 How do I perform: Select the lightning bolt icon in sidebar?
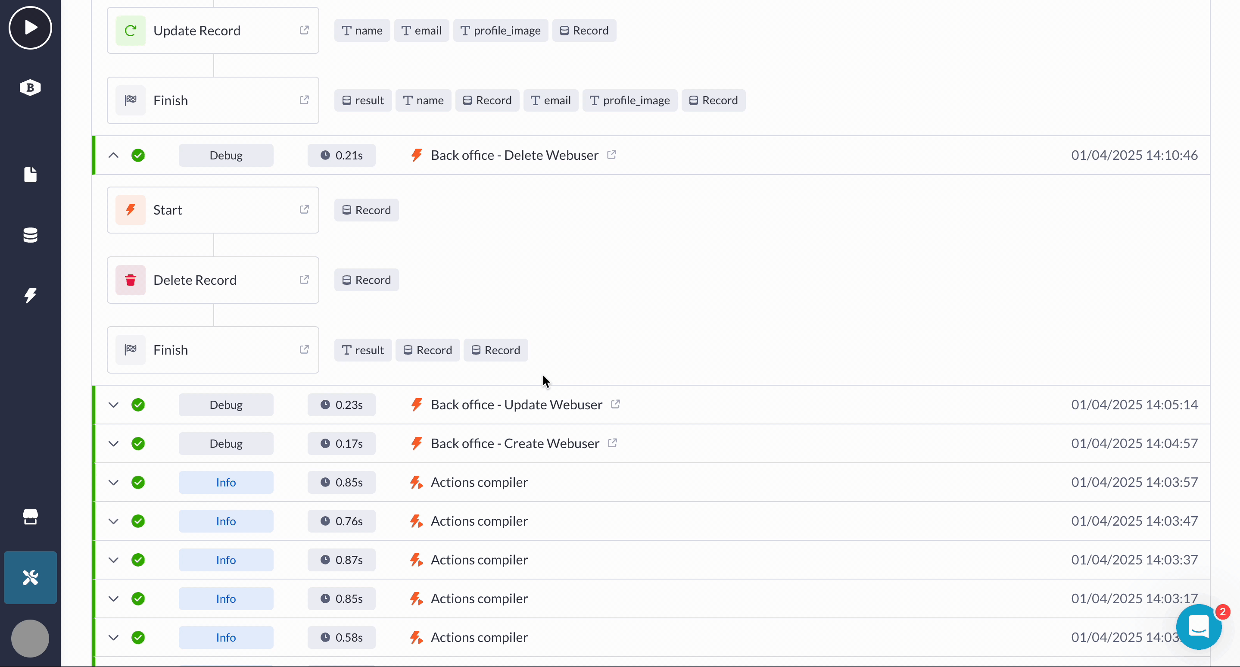(x=30, y=296)
